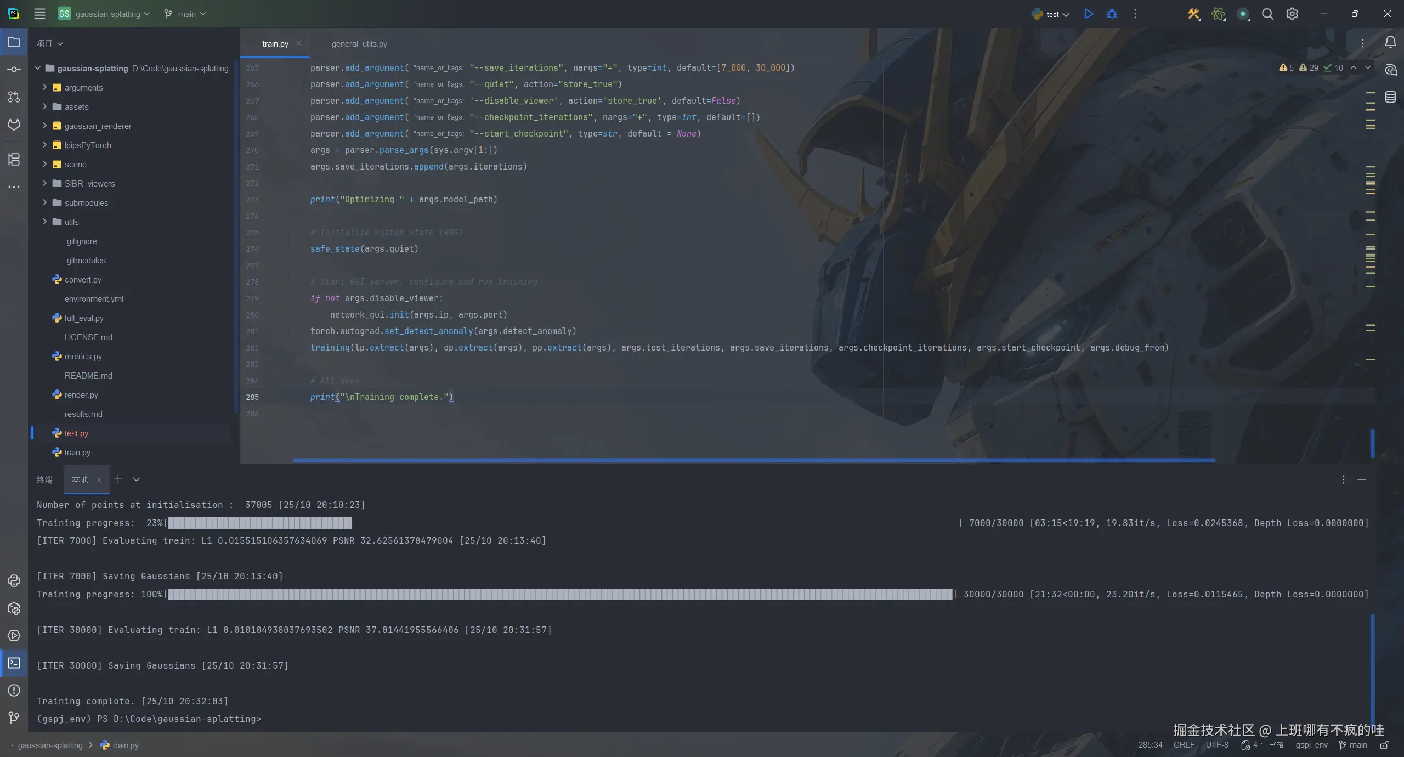Click the gspj_env interpreter in the status bar
This screenshot has height=757, width=1404.
[x=1311, y=745]
